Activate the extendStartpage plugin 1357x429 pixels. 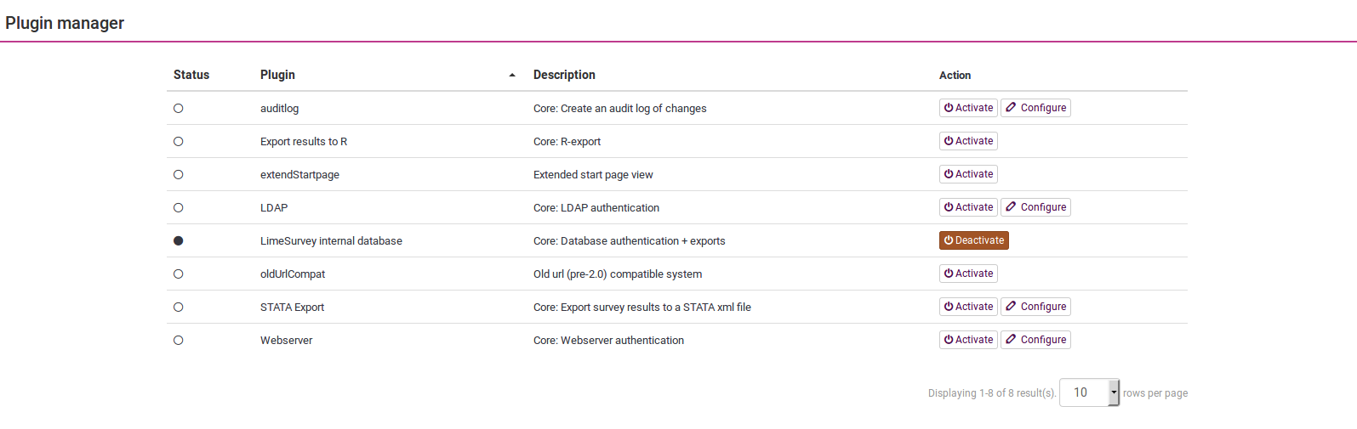968,174
